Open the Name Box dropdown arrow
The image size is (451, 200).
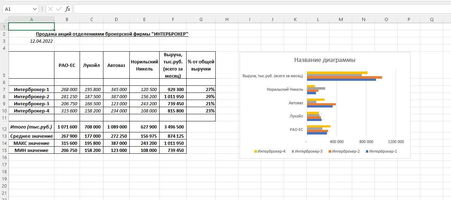[x=34, y=9]
